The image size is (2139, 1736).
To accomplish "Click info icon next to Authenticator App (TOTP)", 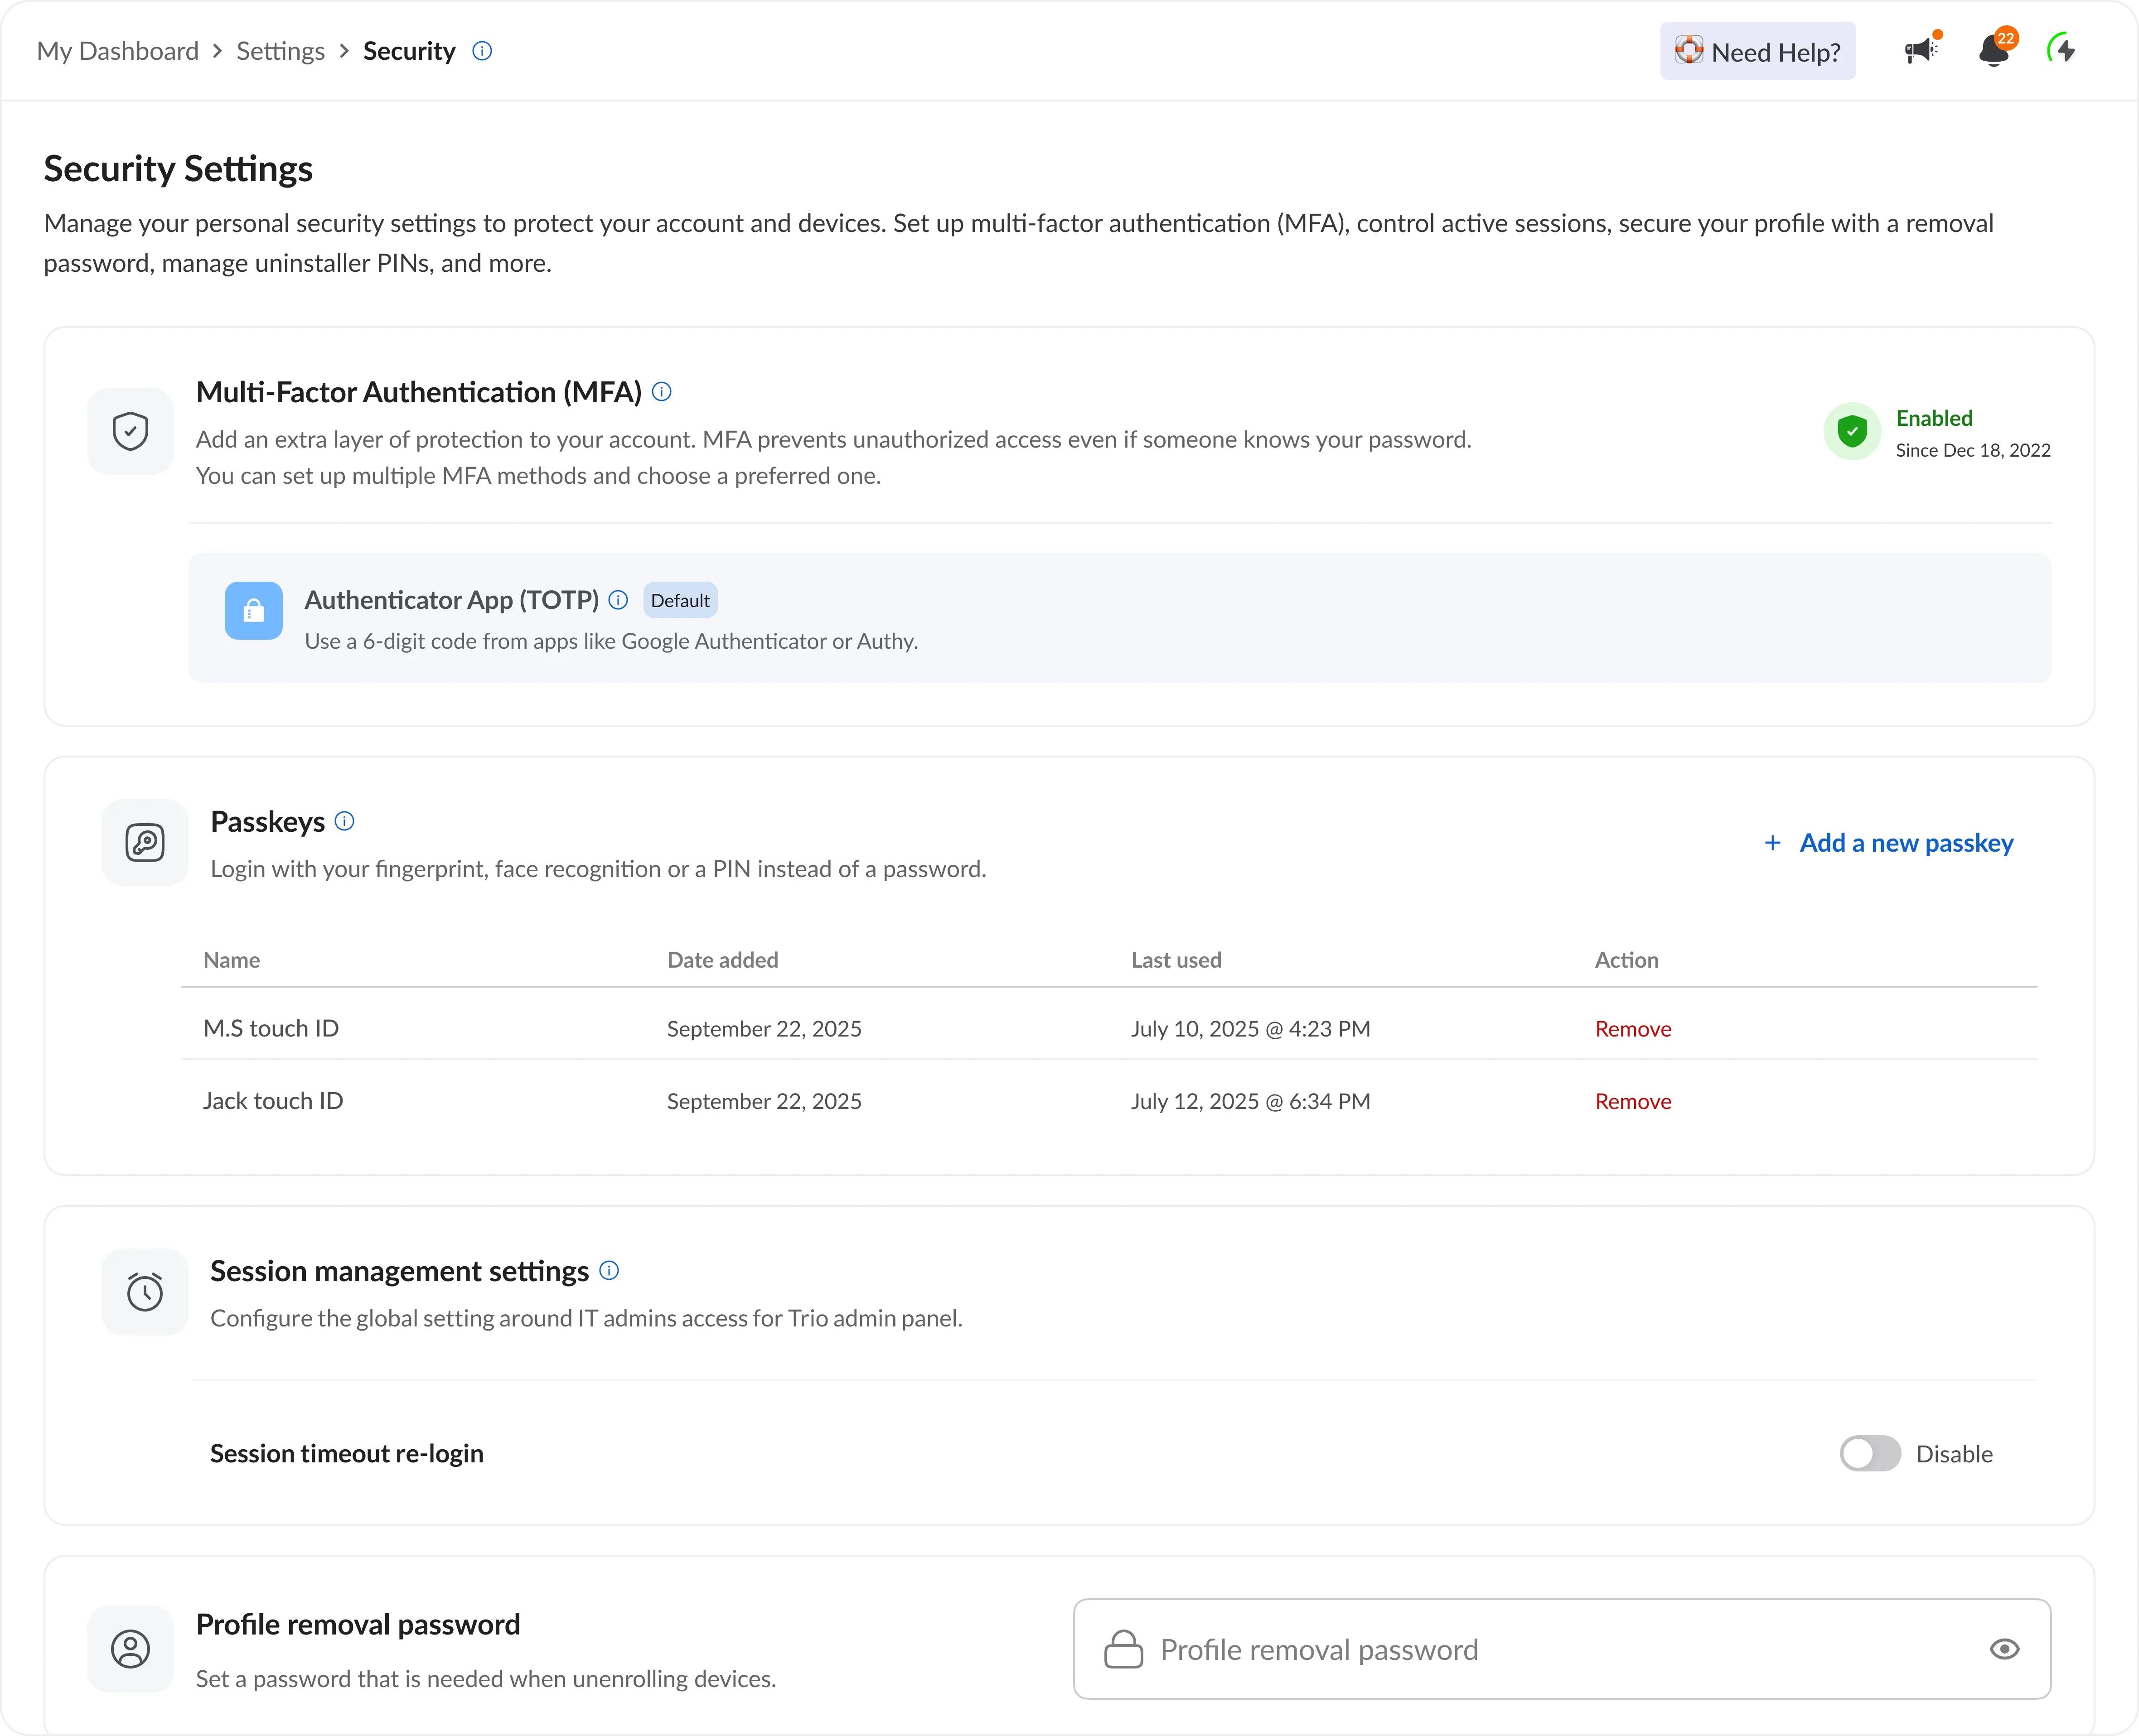I will pyautogui.click(x=618, y=600).
